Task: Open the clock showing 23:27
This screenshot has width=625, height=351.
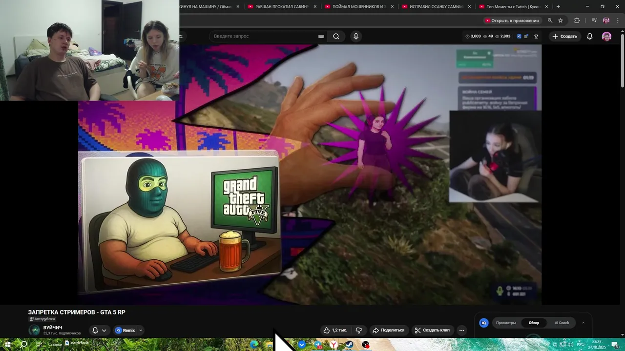Action: pyautogui.click(x=597, y=345)
